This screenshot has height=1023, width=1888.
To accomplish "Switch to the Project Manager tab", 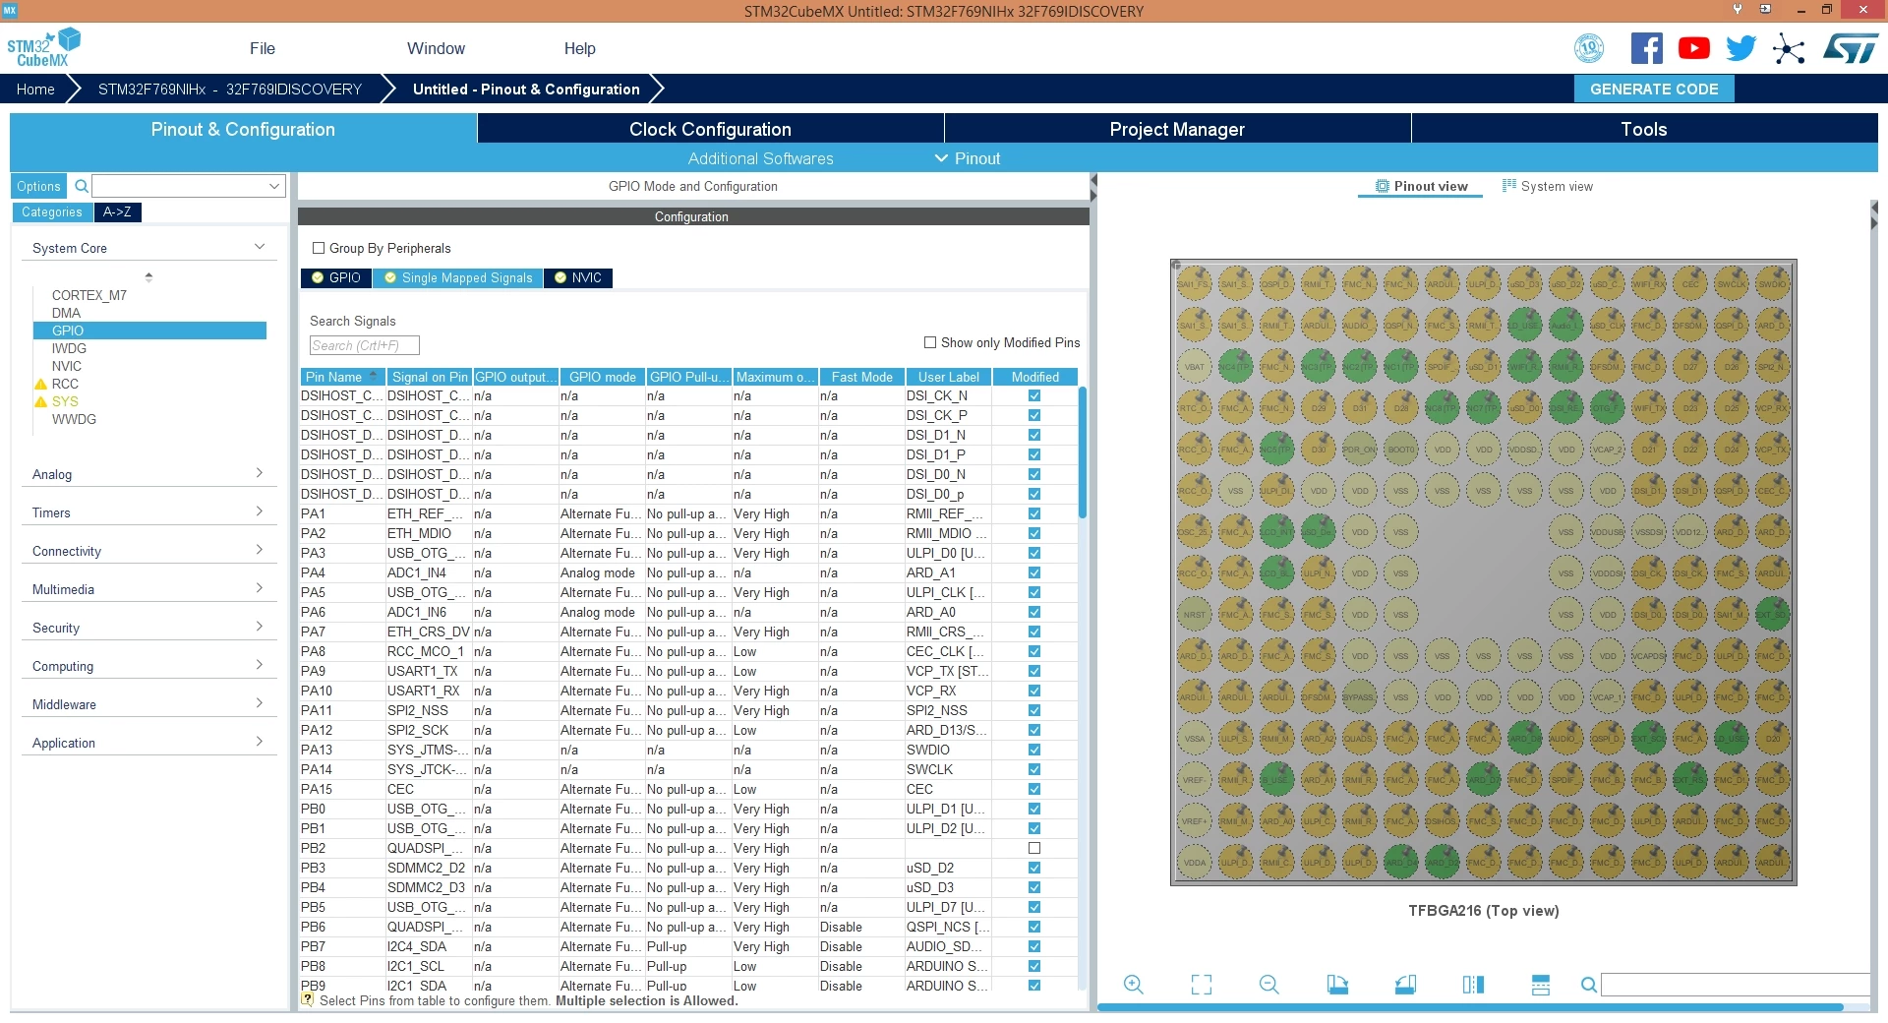I will (1177, 129).
